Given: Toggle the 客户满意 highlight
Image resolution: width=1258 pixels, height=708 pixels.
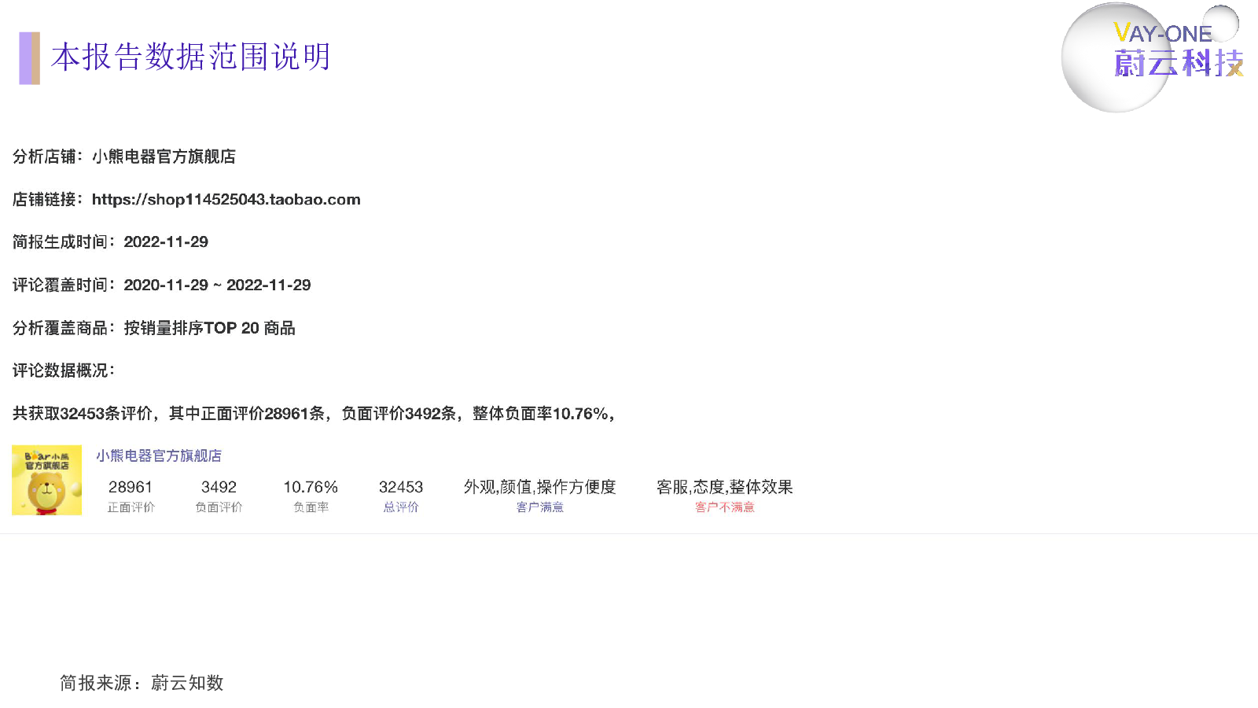Looking at the screenshot, I should tap(540, 507).
